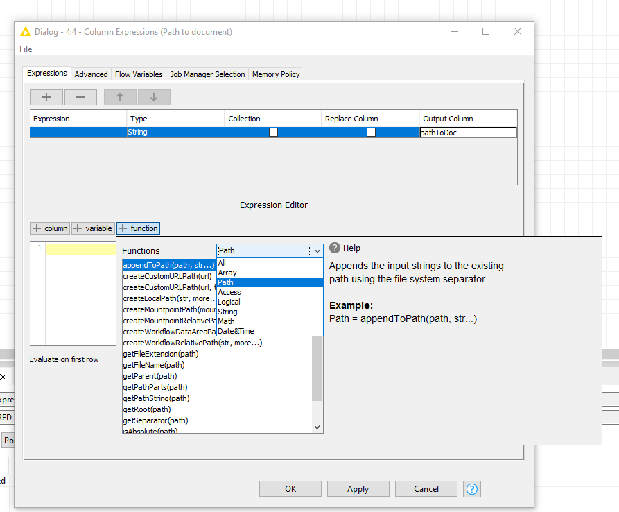Edit the pathToDoc output column name
The height and width of the screenshot is (512, 619).
click(467, 131)
